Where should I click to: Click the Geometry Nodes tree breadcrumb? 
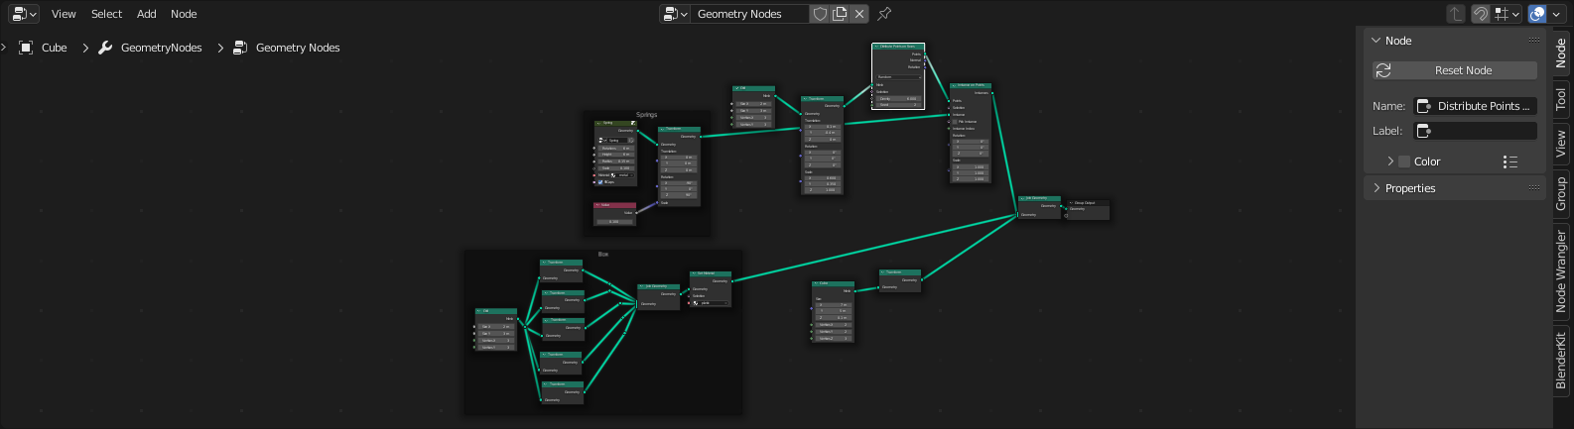pyautogui.click(x=287, y=48)
